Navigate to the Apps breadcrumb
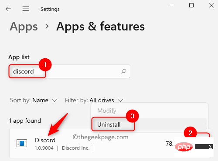Screen dimensions: 218x161 pyautogui.click(x=24, y=27)
